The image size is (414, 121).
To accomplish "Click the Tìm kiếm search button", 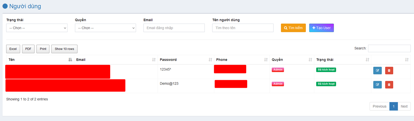I will tap(293, 28).
